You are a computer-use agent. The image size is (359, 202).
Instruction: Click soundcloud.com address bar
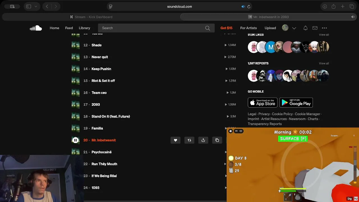(x=179, y=6)
